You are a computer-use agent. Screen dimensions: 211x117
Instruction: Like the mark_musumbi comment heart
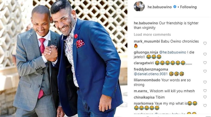coord(205,43)
